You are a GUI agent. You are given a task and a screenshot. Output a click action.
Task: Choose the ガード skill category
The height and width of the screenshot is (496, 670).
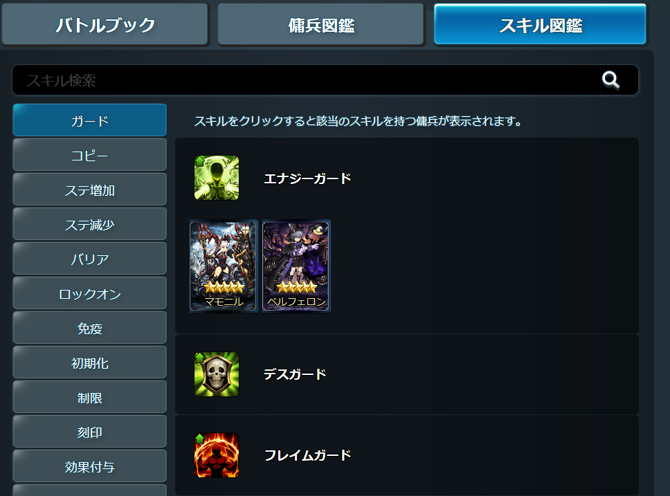90,120
